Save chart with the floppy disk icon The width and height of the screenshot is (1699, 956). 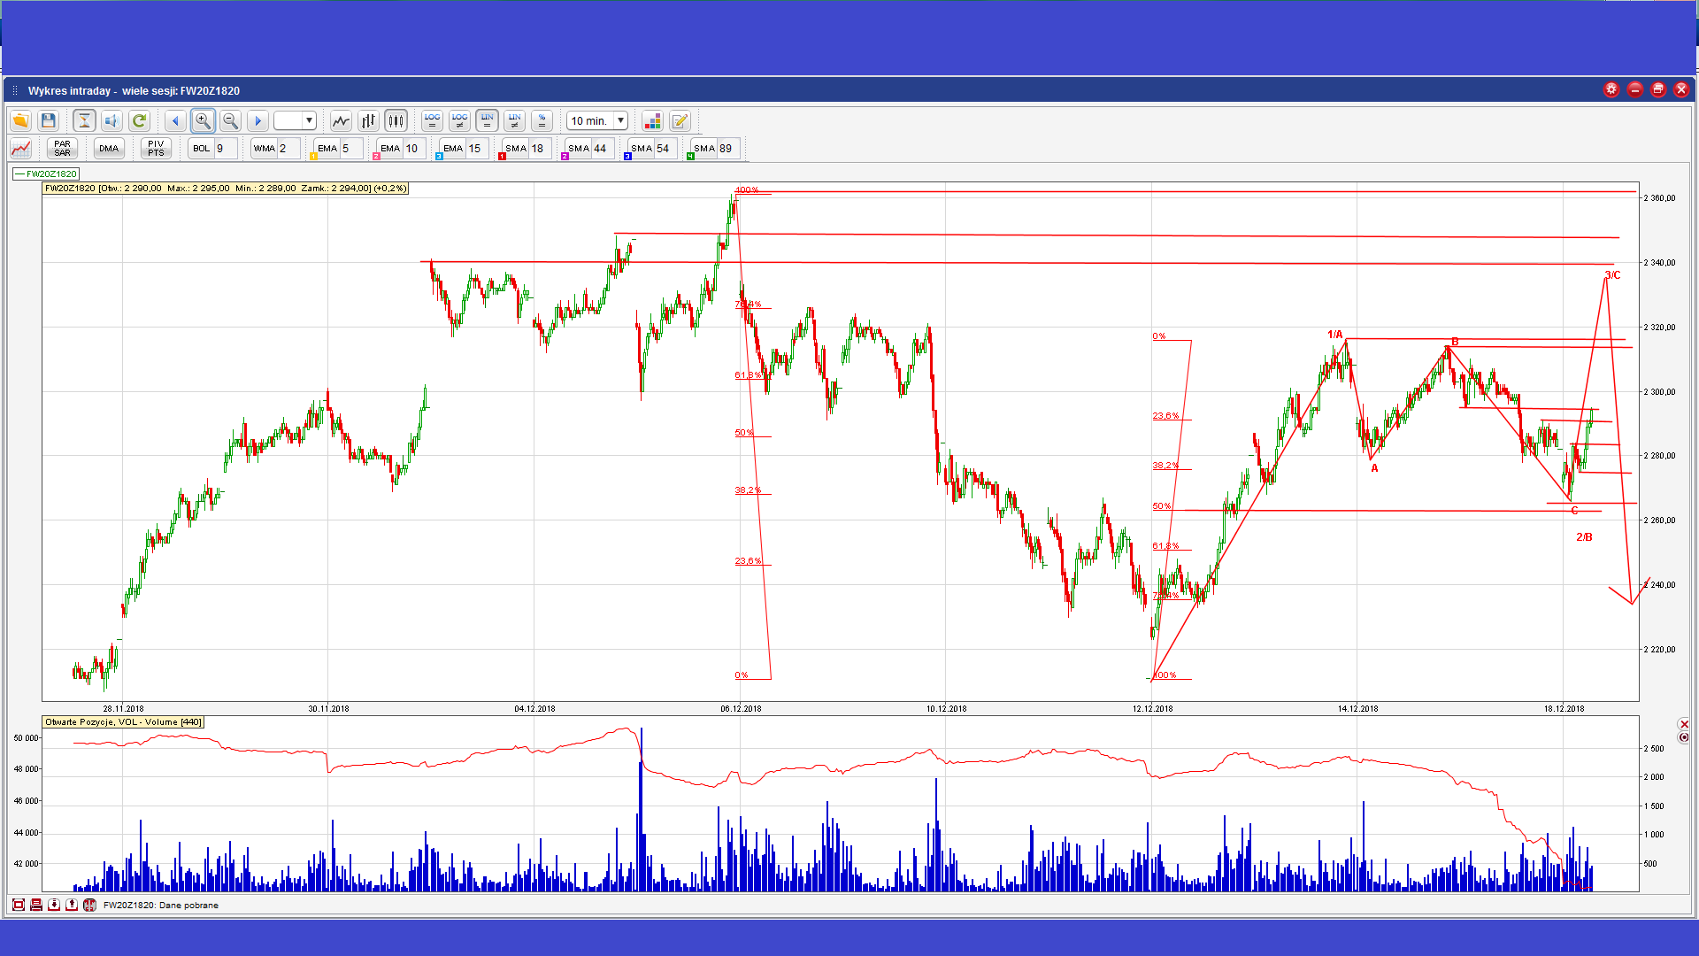[49, 121]
